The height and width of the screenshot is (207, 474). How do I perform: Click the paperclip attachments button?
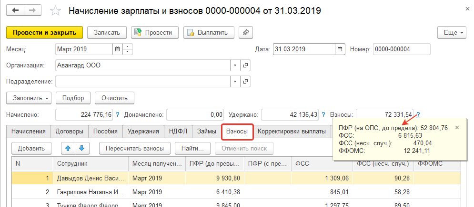[x=246, y=32]
